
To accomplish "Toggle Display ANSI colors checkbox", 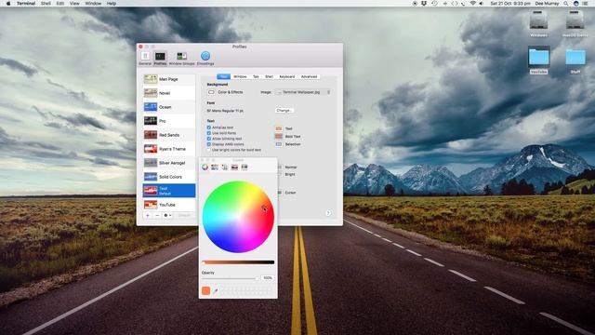I will pos(208,144).
